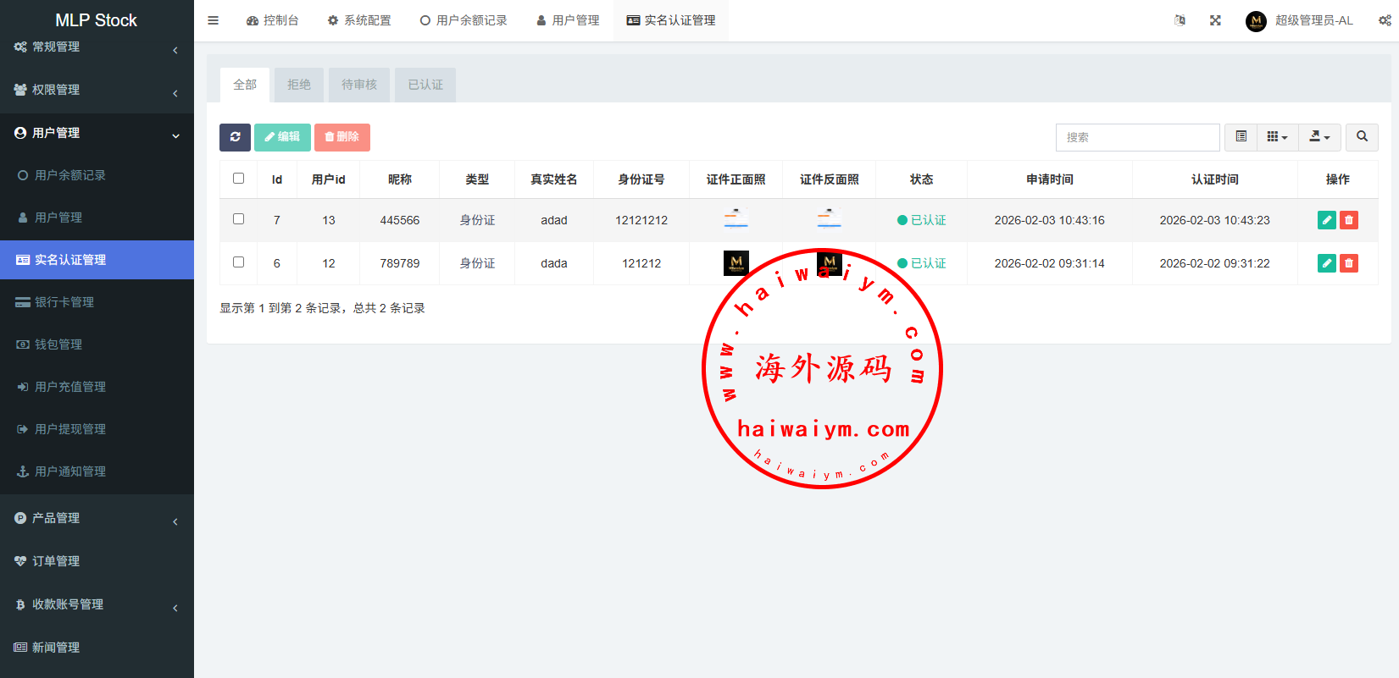Enter fullscreen mode via expand icon

pyautogui.click(x=1215, y=20)
